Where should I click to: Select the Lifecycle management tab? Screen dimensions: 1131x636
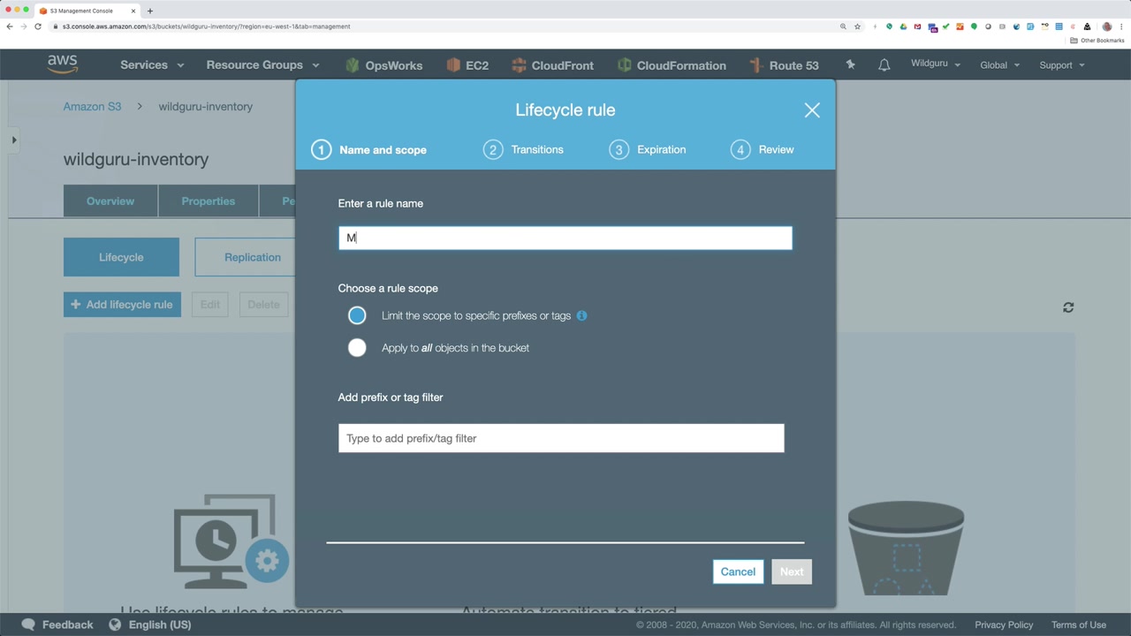(121, 257)
